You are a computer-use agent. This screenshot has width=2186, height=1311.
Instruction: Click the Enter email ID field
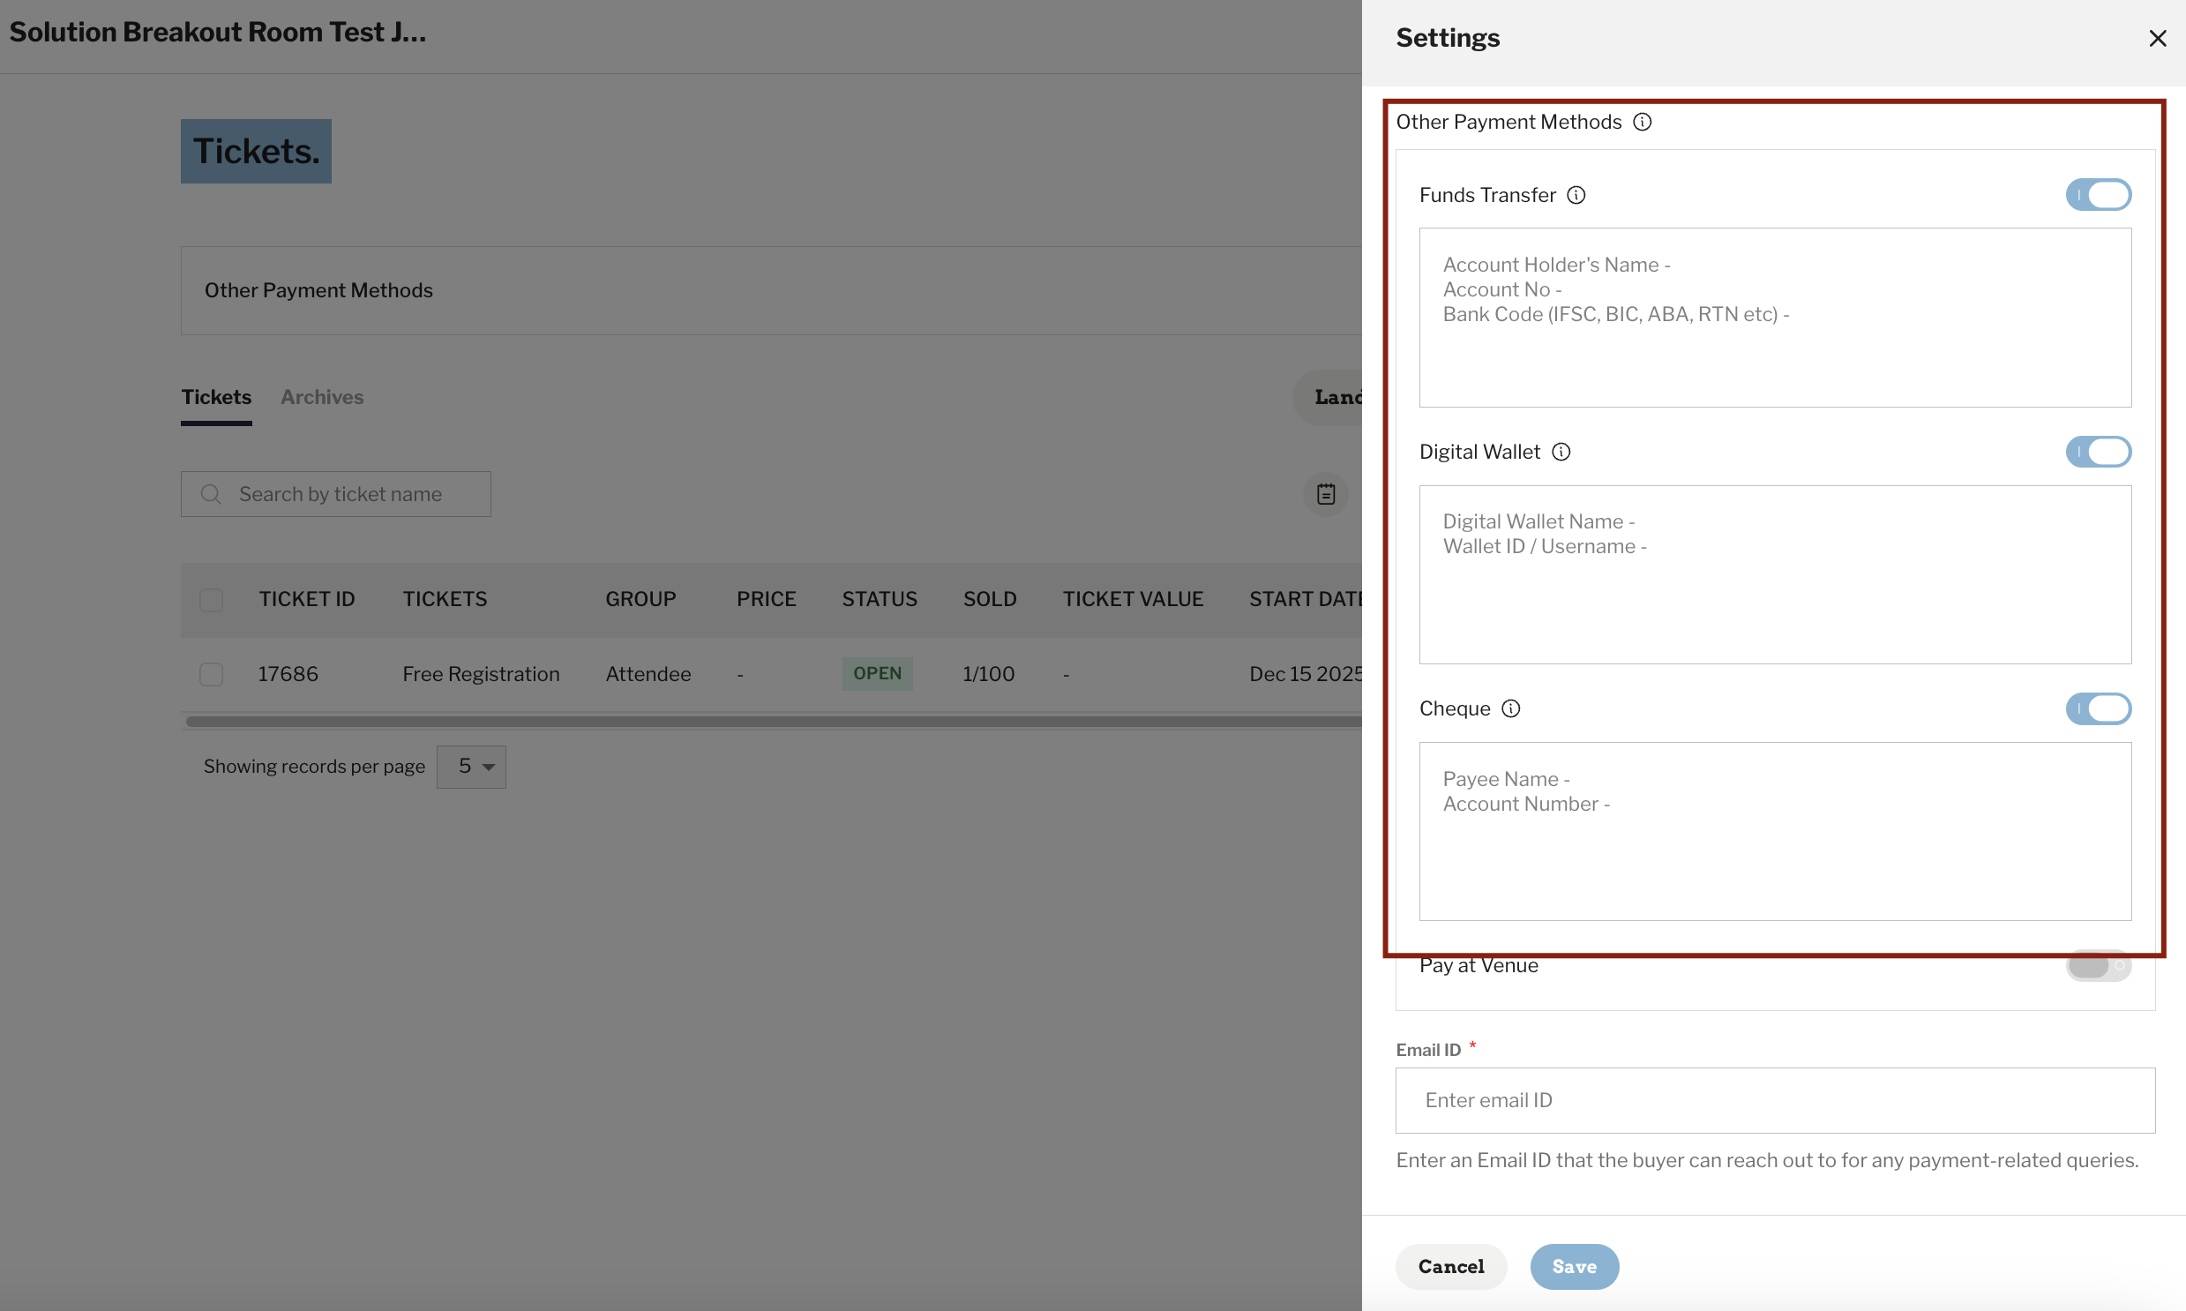tap(1775, 1101)
